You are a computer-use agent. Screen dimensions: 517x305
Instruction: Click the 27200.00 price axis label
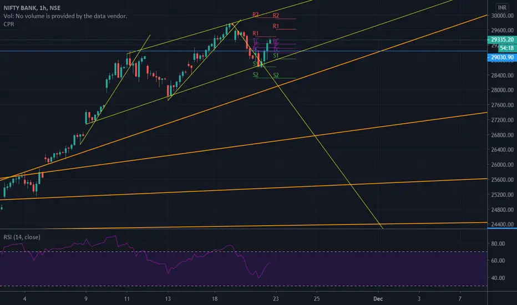[502, 120]
